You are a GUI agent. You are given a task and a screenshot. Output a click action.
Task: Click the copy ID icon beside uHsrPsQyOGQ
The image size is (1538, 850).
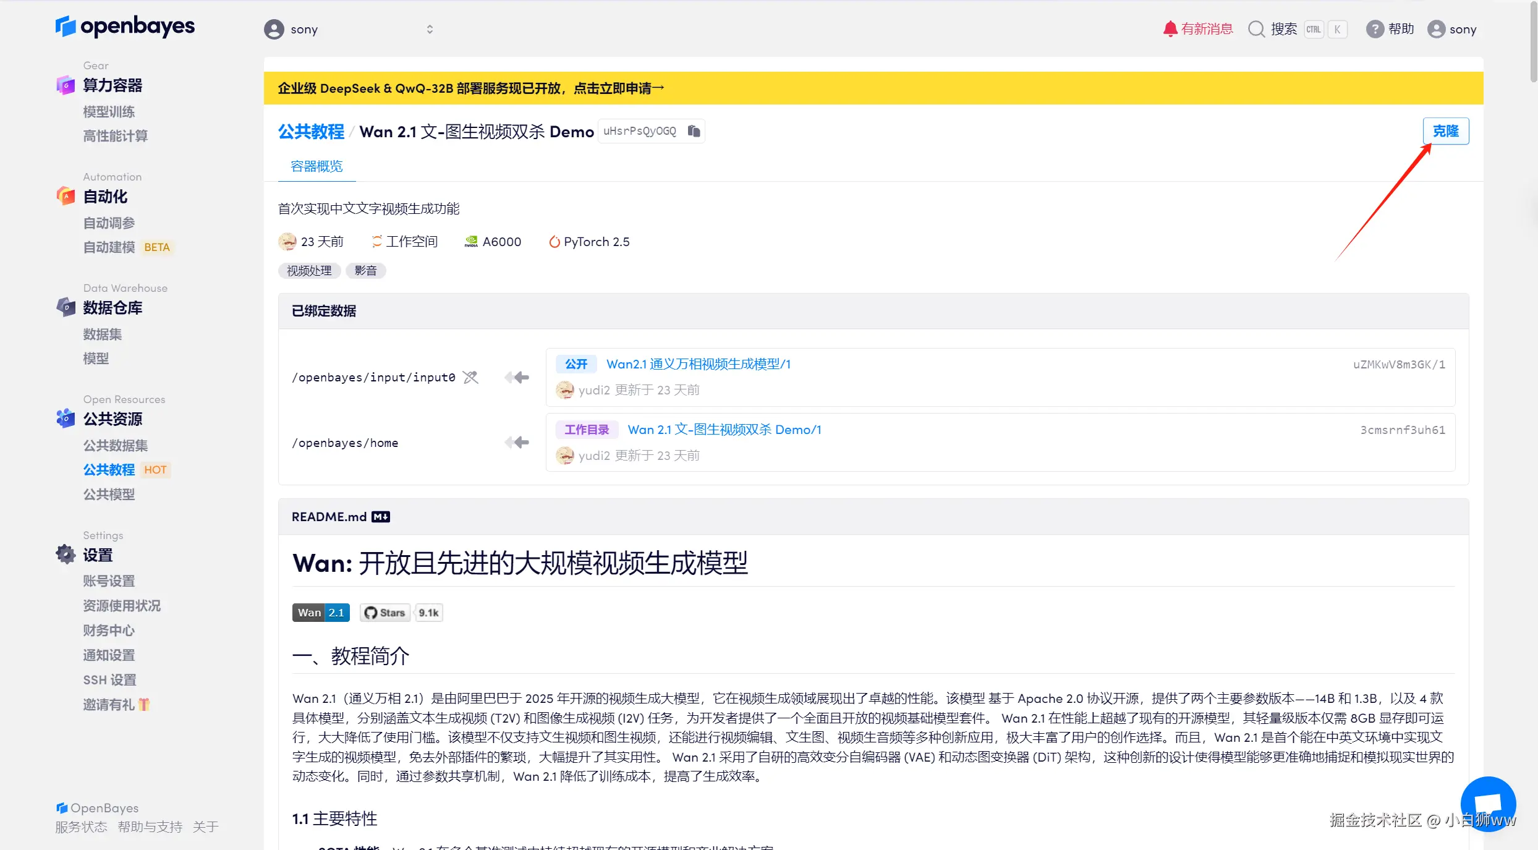click(694, 131)
